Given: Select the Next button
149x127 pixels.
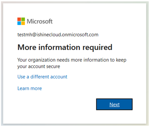Looking at the screenshot, I should tap(115, 104).
